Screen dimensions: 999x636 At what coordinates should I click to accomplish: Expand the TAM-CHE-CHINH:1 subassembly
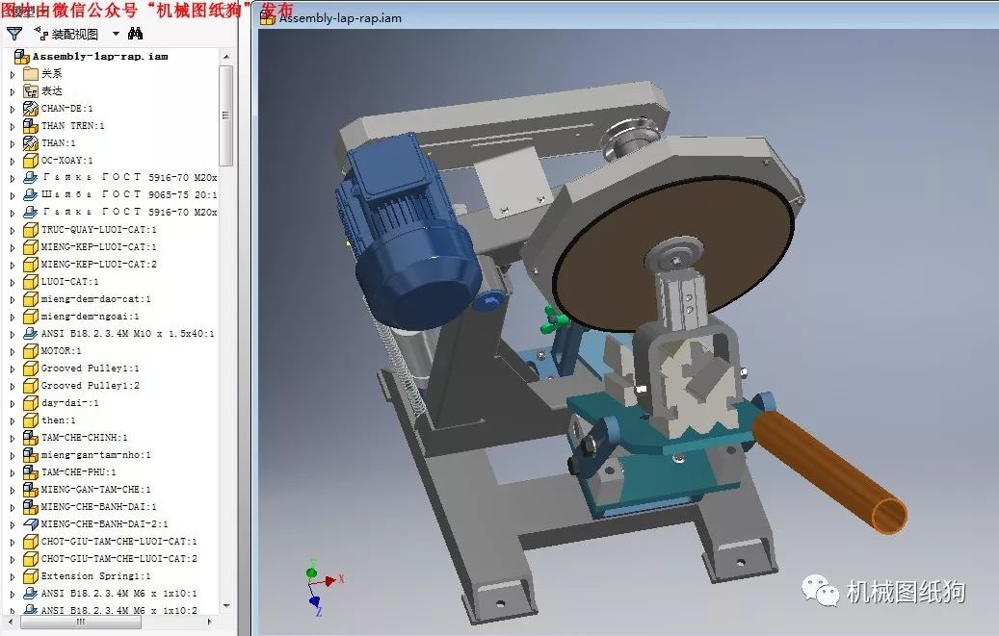pyautogui.click(x=13, y=438)
